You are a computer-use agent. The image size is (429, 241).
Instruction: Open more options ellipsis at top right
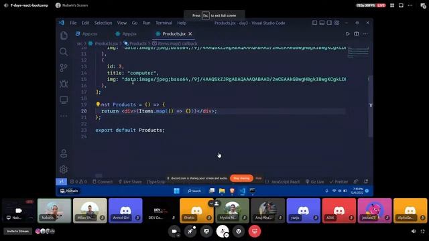coord(410,5)
